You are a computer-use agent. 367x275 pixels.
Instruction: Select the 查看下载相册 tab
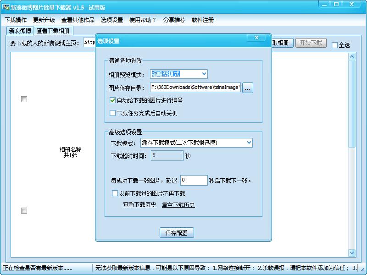click(x=54, y=32)
